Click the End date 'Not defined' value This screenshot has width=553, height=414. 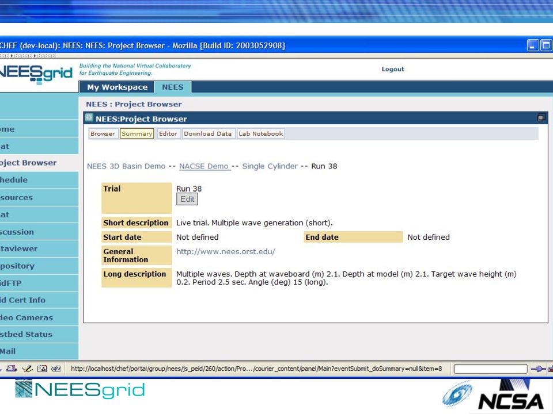coord(429,237)
